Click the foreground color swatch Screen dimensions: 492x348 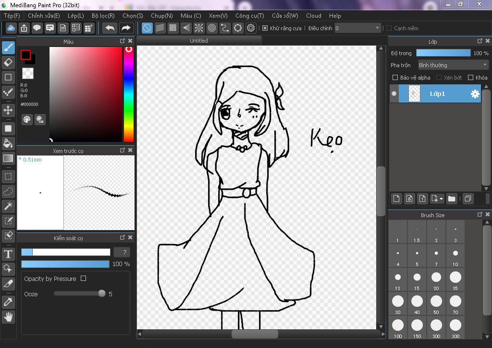(x=26, y=55)
